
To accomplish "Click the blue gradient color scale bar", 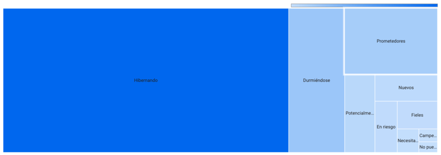I will pos(364,5).
